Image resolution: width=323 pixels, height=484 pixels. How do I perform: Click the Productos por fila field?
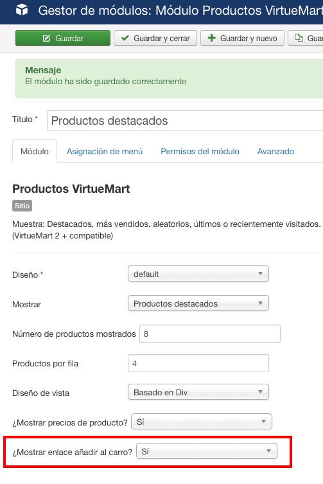pos(198,363)
